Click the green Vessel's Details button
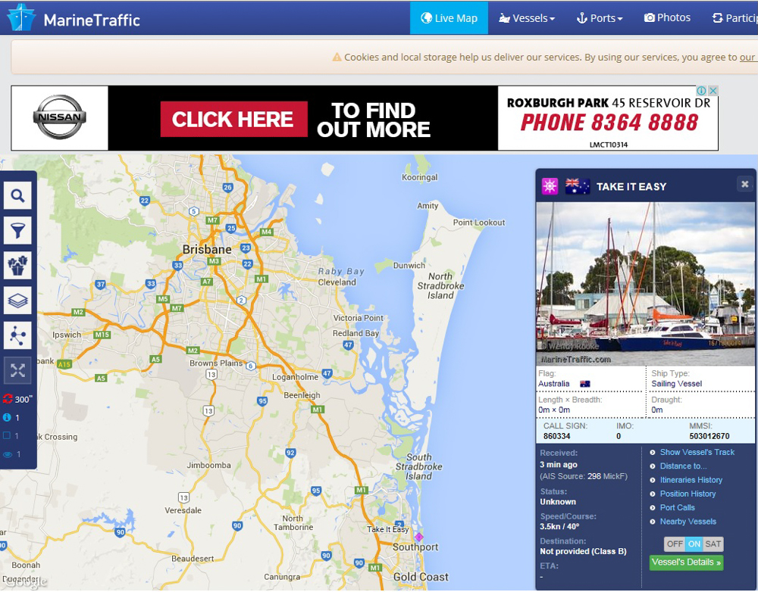This screenshot has width=758, height=592. point(686,562)
